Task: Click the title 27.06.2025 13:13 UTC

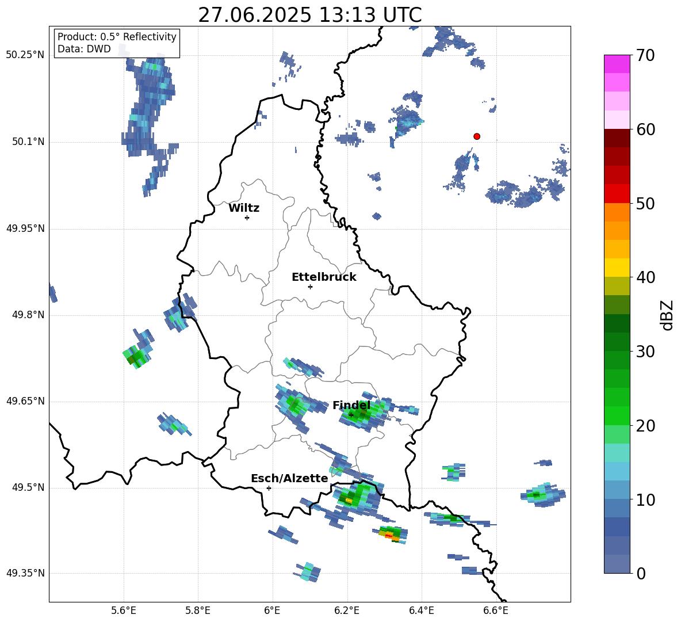Action: pos(309,15)
